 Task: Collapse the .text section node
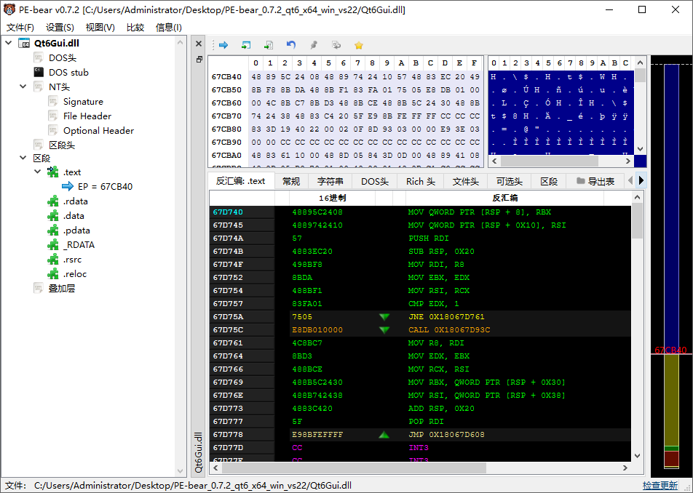pos(38,172)
